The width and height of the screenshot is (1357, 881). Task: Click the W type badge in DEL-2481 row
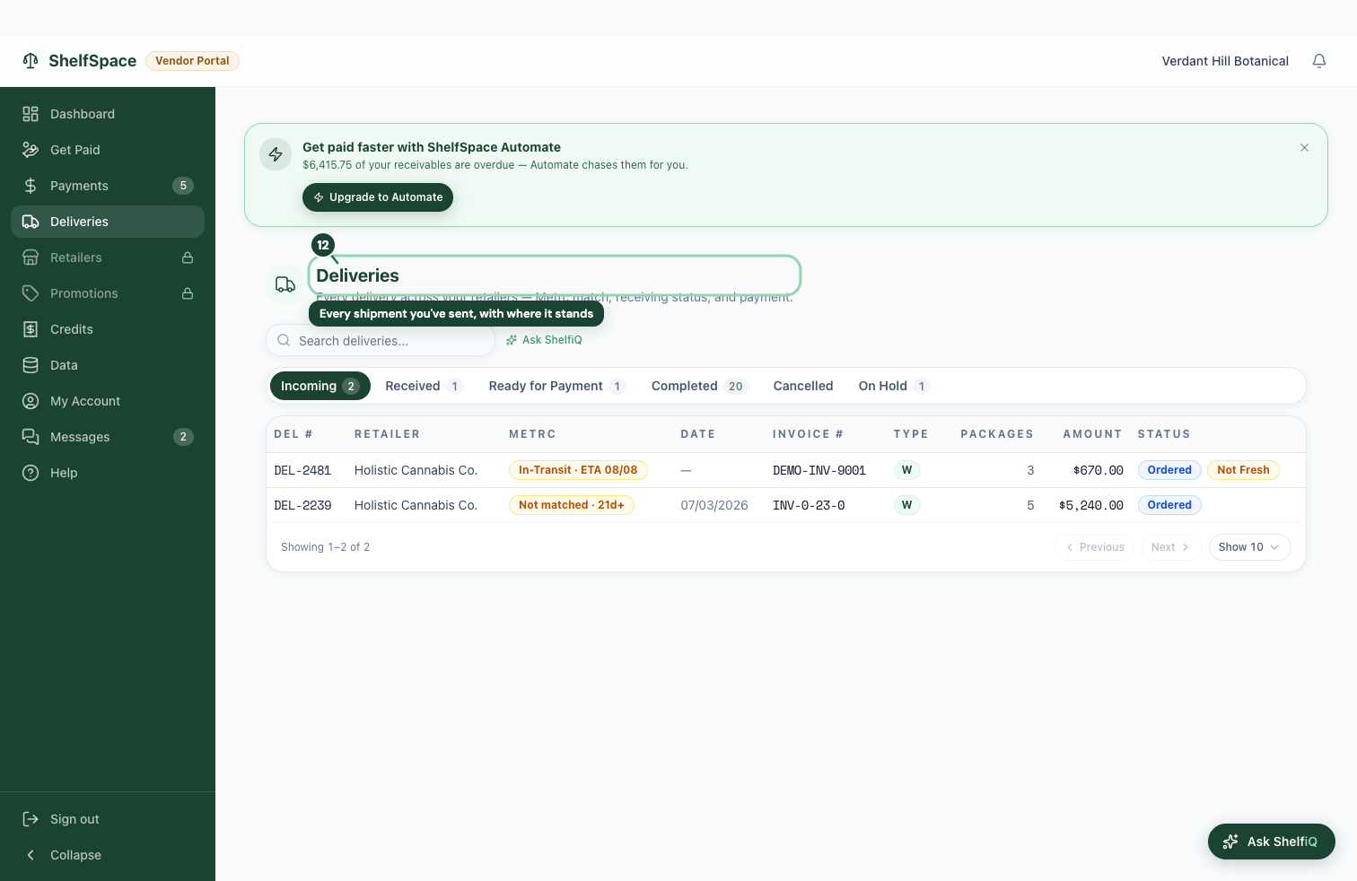coord(907,470)
